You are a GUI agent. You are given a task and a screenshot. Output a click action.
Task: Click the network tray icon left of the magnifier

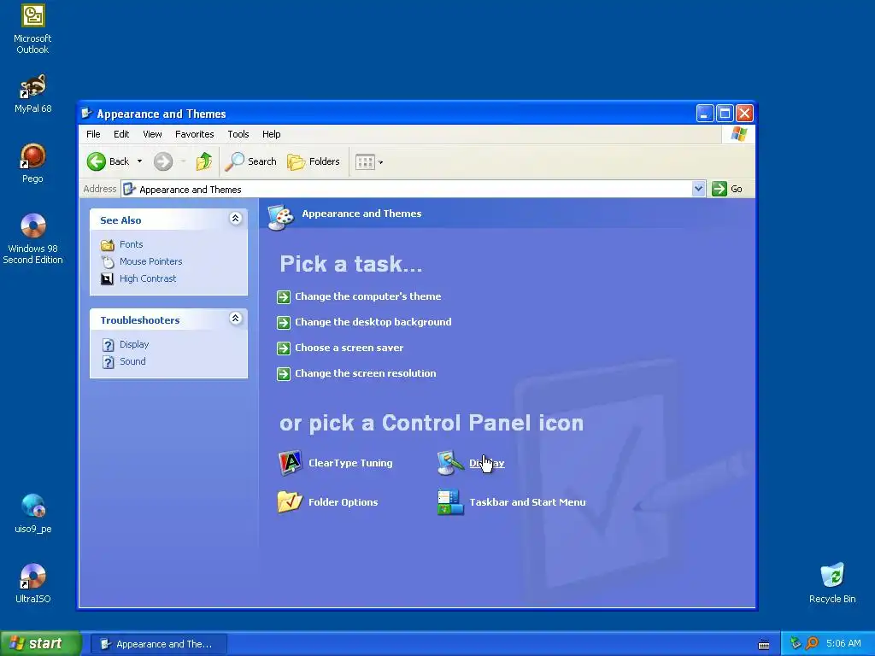(796, 644)
